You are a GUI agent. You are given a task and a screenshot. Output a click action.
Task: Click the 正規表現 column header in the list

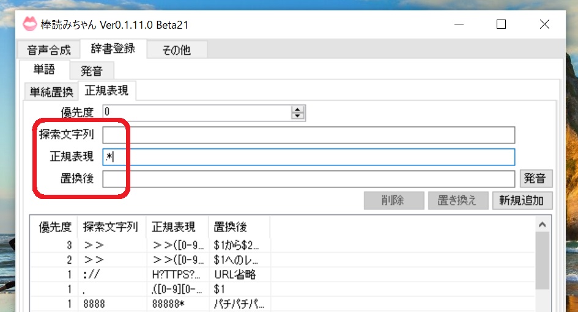pos(177,227)
